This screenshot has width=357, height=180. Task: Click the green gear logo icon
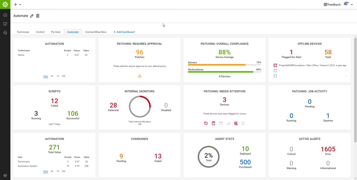5,4
